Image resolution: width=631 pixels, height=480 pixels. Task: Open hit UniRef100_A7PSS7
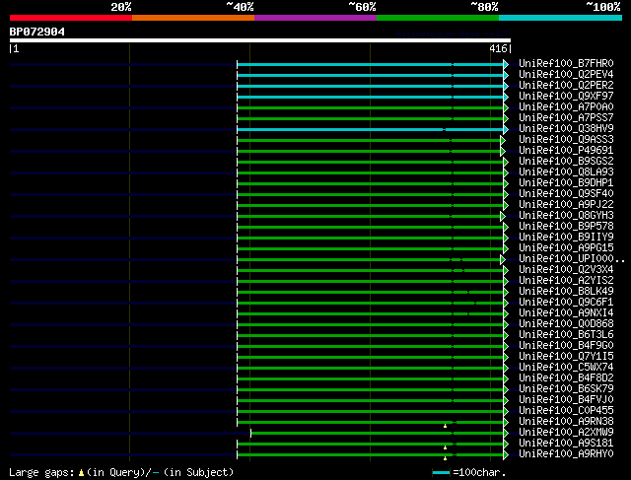tap(566, 118)
